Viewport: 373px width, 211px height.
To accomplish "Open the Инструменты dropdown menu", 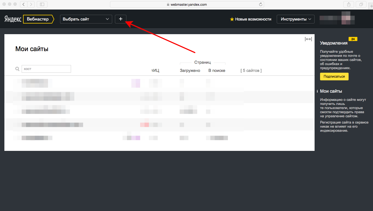I will coord(296,19).
